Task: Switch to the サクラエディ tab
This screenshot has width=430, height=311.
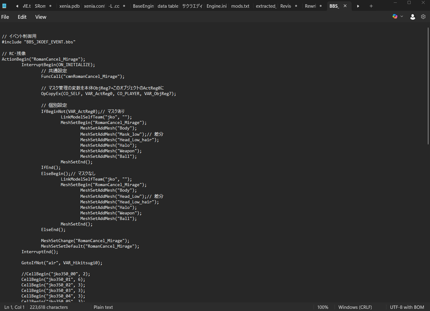Action: [x=193, y=6]
